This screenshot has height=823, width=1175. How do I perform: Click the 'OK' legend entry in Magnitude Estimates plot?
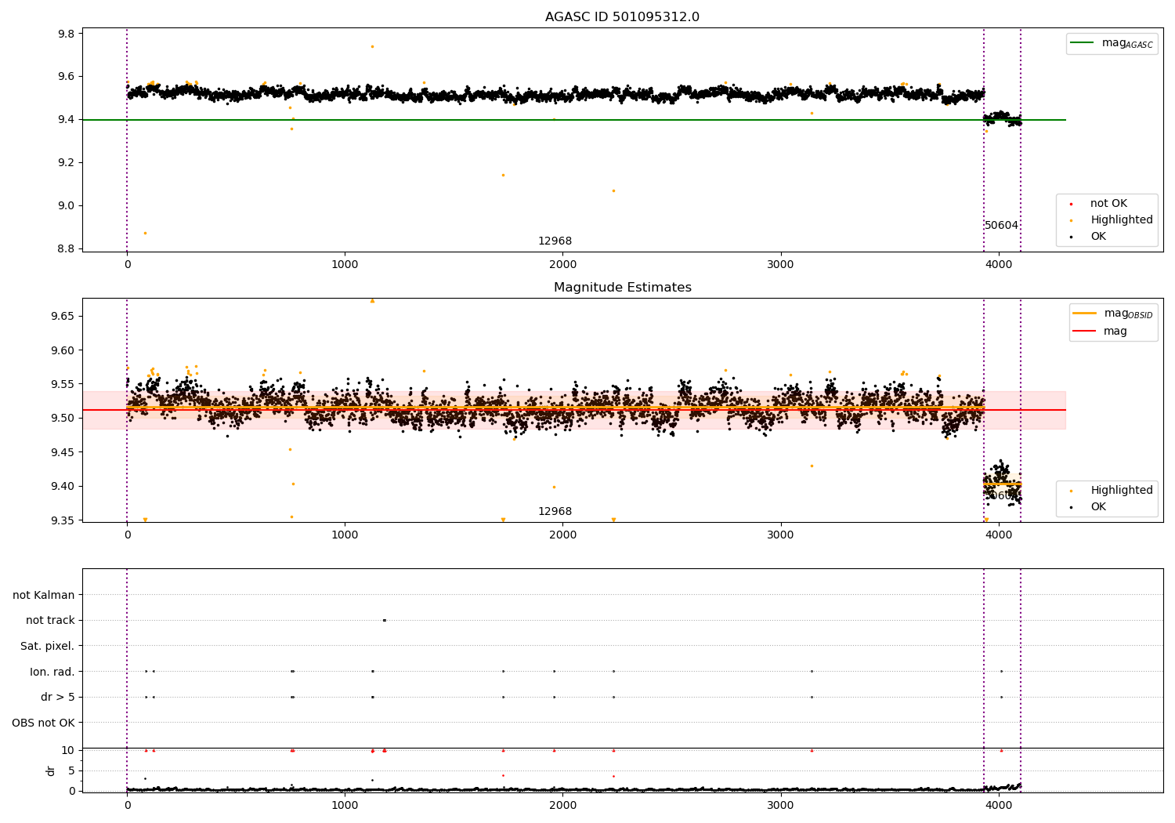[x=1097, y=507]
